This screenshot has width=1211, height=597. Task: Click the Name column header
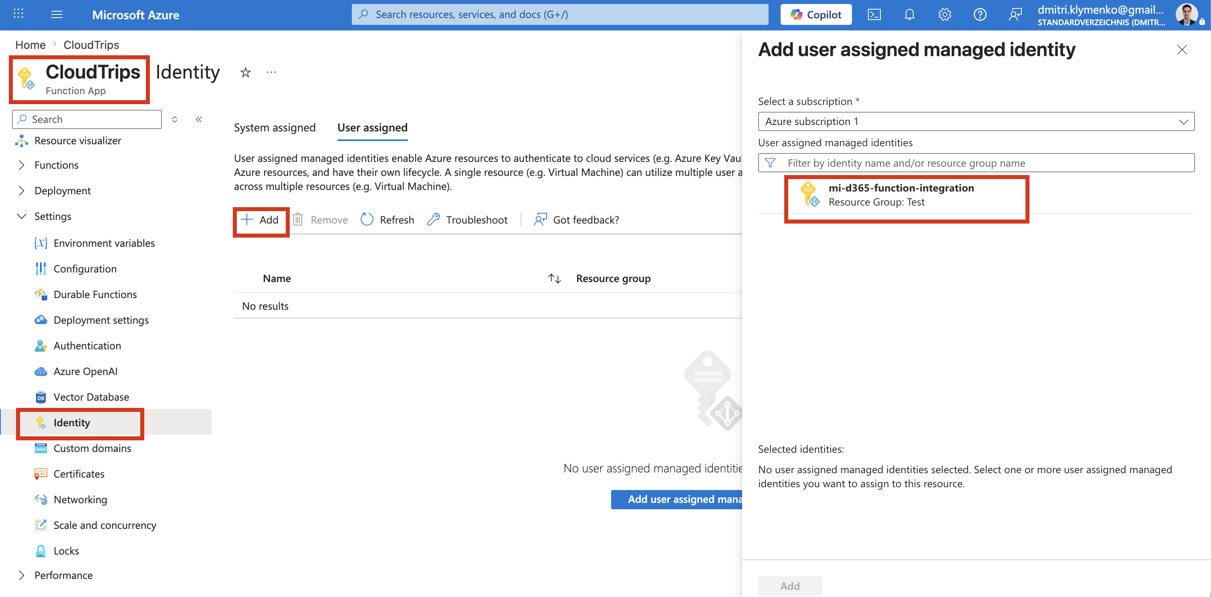coord(277,278)
